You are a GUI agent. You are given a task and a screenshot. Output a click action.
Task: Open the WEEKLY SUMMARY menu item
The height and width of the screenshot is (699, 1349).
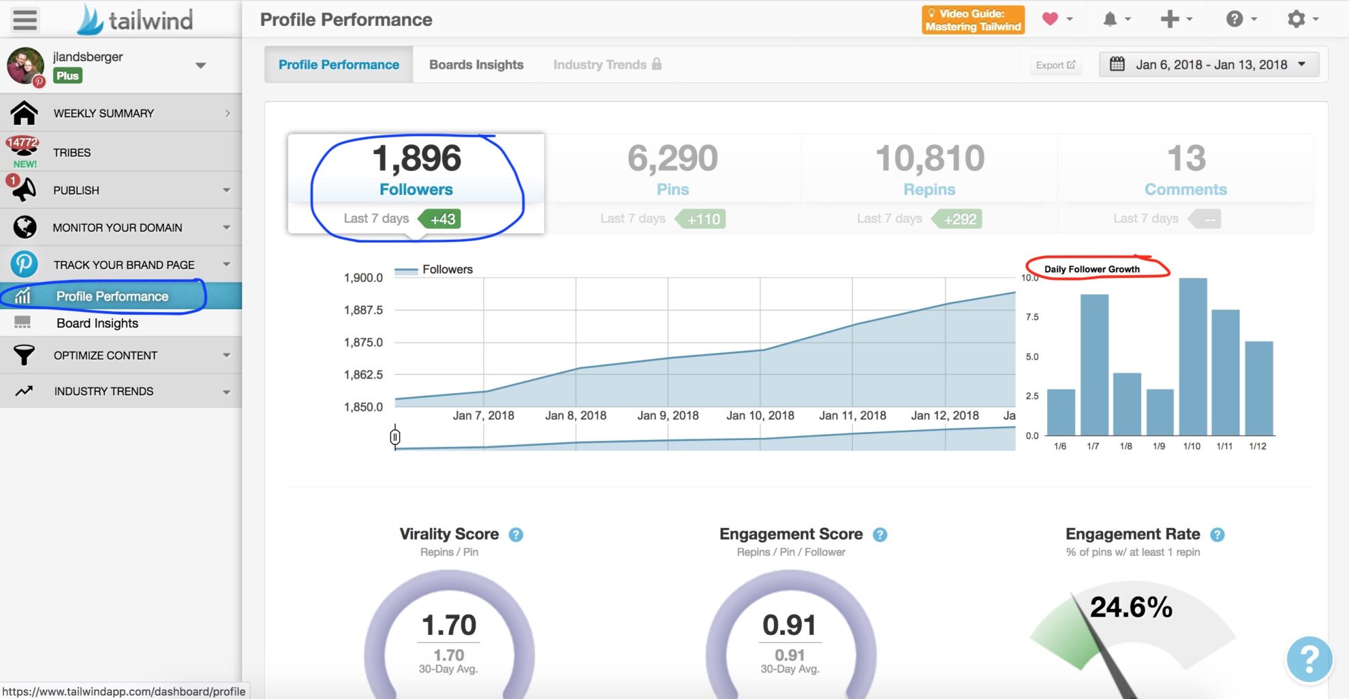[x=121, y=113]
